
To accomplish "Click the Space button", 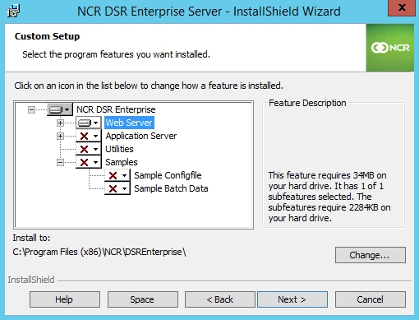I will click(143, 299).
